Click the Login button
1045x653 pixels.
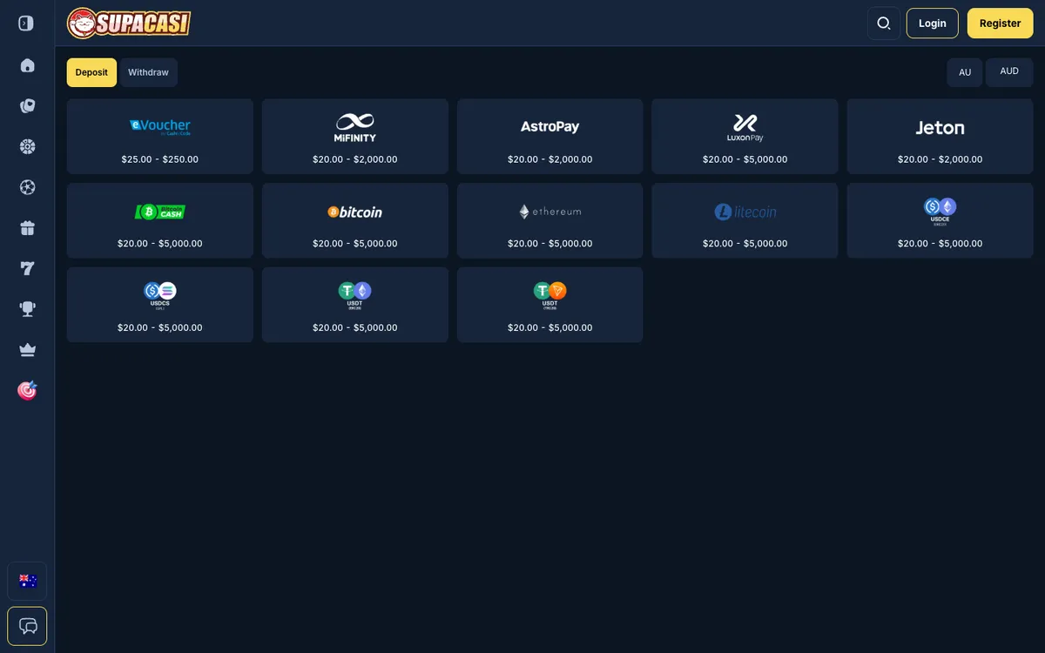[932, 24]
